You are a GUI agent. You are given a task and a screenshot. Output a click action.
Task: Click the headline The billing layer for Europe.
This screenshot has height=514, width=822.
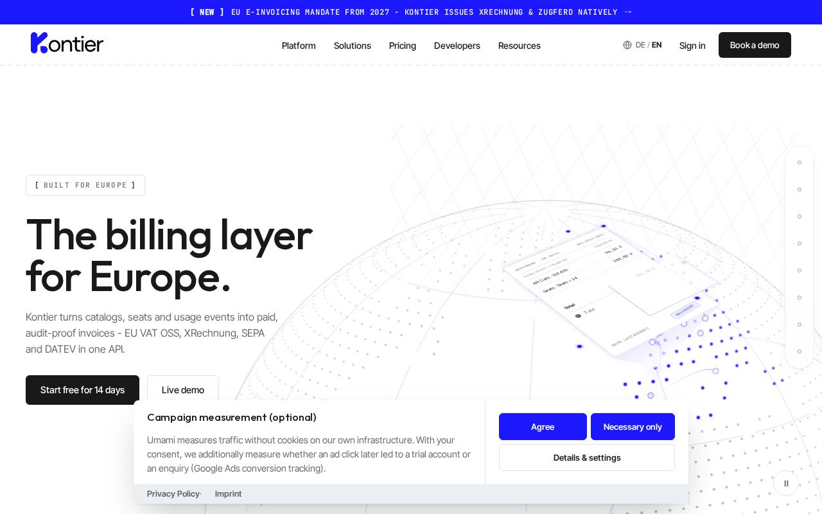(169, 256)
